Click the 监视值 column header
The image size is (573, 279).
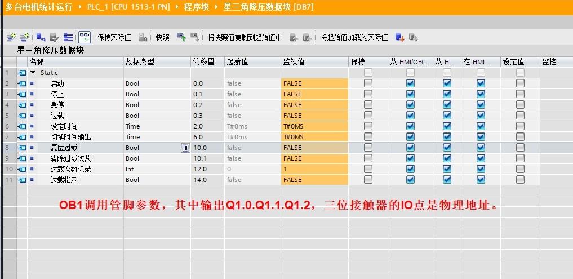coord(314,62)
